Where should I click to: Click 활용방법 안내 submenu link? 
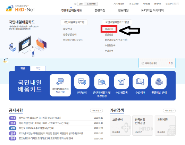(x=70, y=35)
